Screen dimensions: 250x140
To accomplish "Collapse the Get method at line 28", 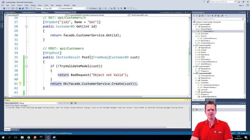I will click(x=26, y=26).
